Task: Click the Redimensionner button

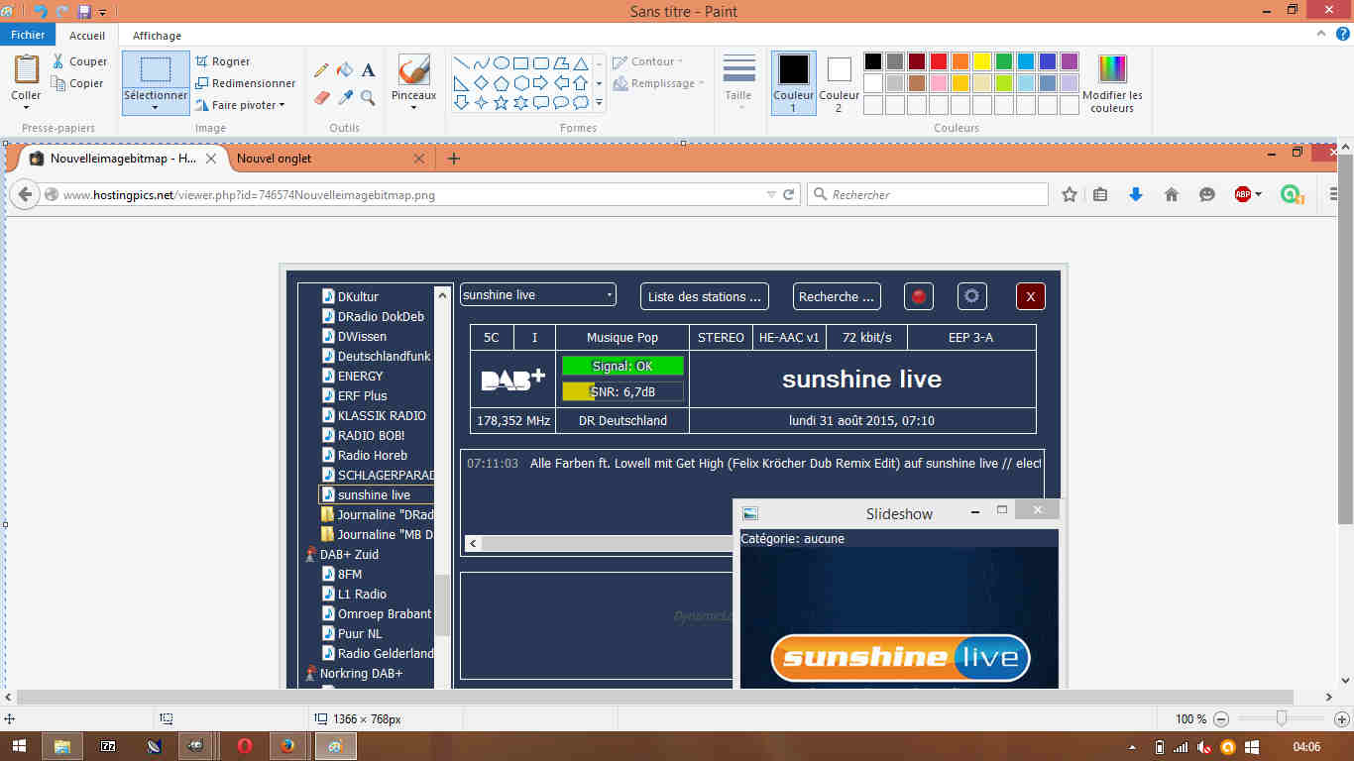Action: 246,83
